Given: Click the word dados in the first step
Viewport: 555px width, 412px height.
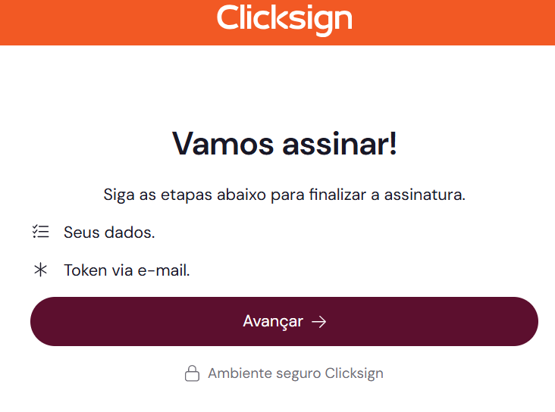Looking at the screenshot, I should [x=130, y=233].
